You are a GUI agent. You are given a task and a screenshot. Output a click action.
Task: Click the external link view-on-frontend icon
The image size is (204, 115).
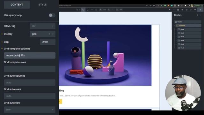coord(191,10)
